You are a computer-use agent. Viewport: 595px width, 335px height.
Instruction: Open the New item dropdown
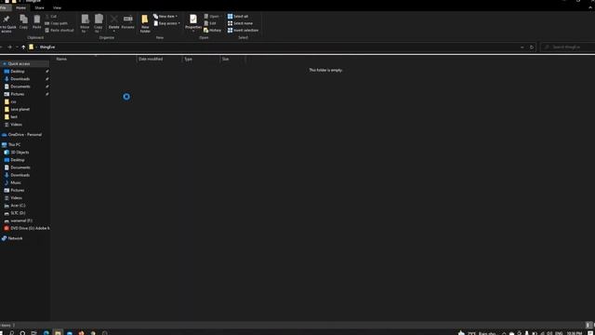point(165,17)
